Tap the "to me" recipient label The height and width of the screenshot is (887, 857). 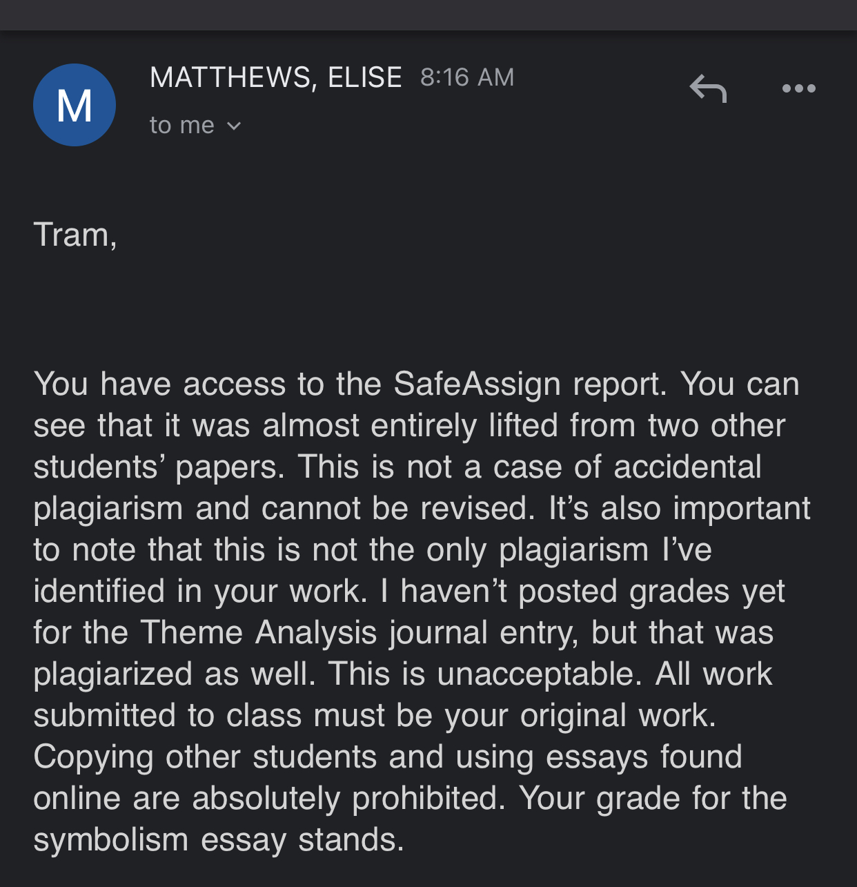[x=182, y=125]
